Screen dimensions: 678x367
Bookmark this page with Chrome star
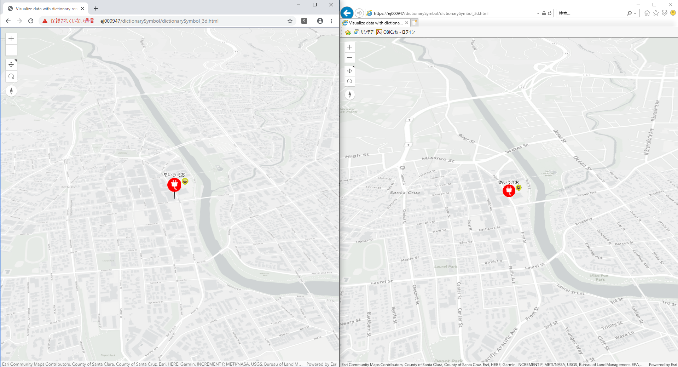tap(290, 21)
